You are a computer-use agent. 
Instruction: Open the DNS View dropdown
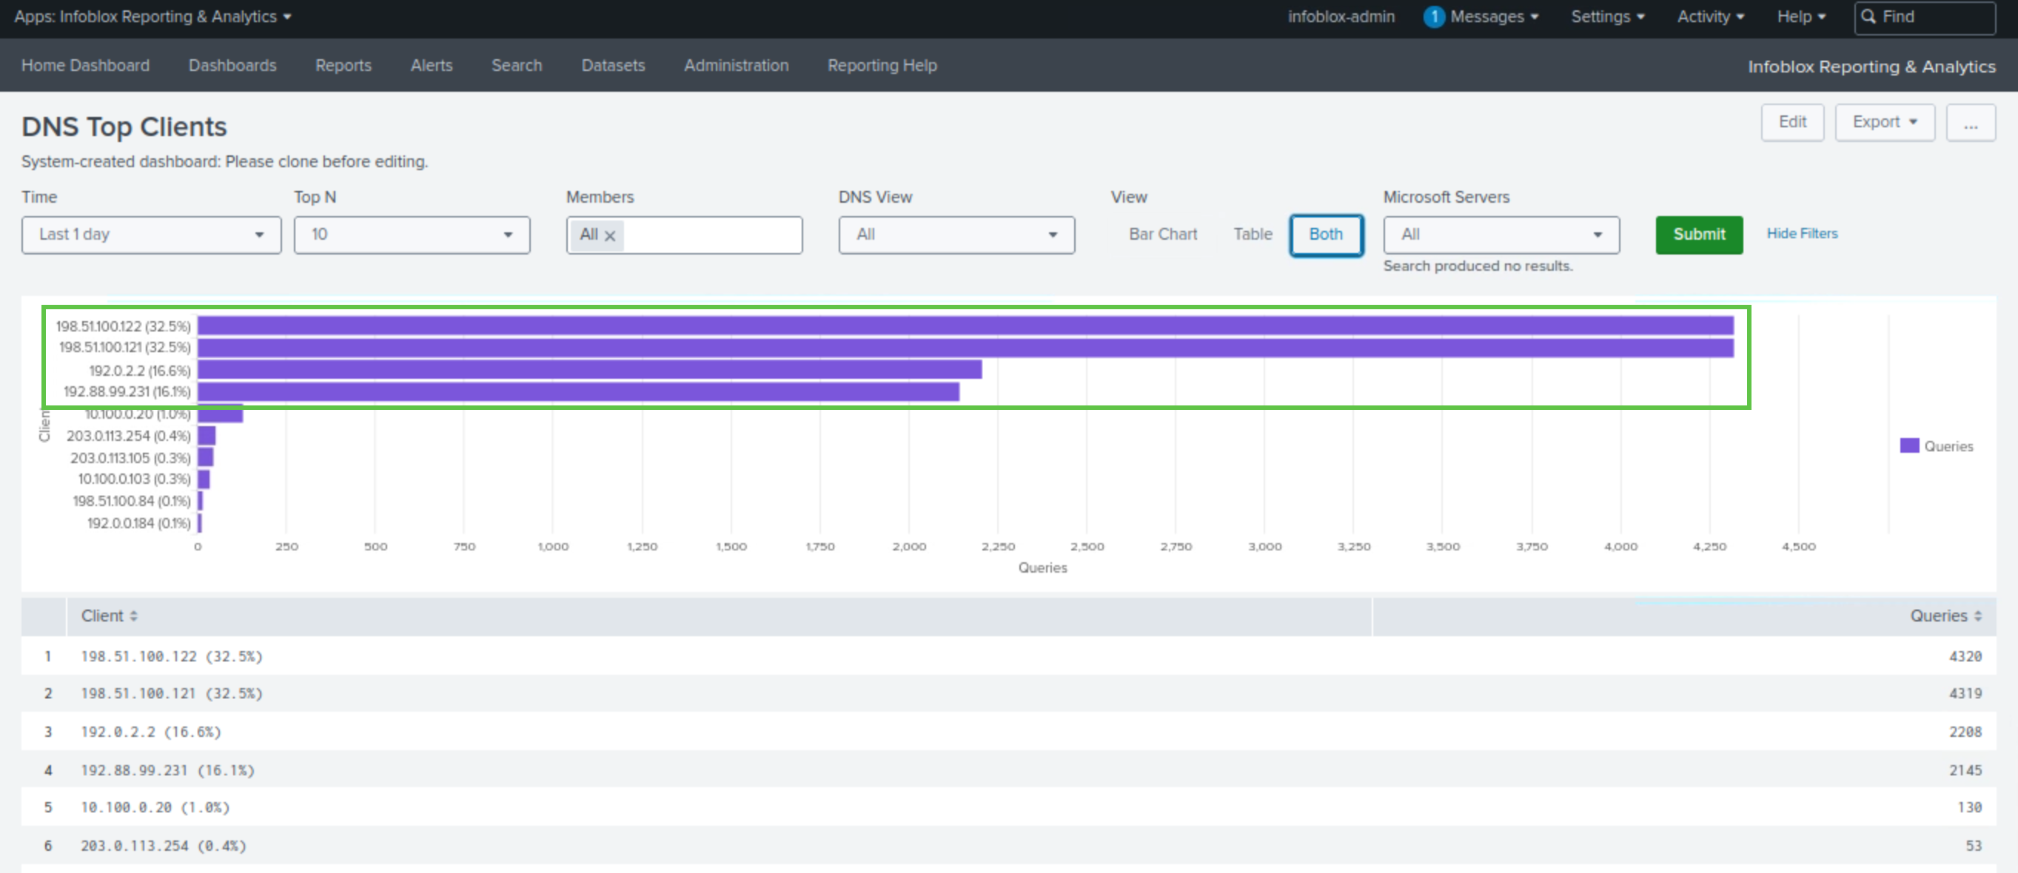[956, 235]
